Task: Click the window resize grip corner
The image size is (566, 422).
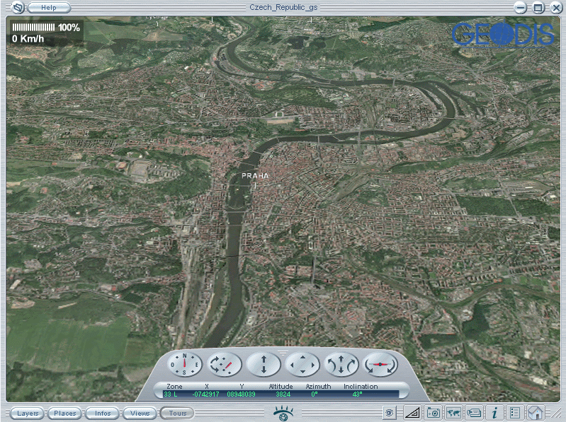Action: tap(556, 414)
